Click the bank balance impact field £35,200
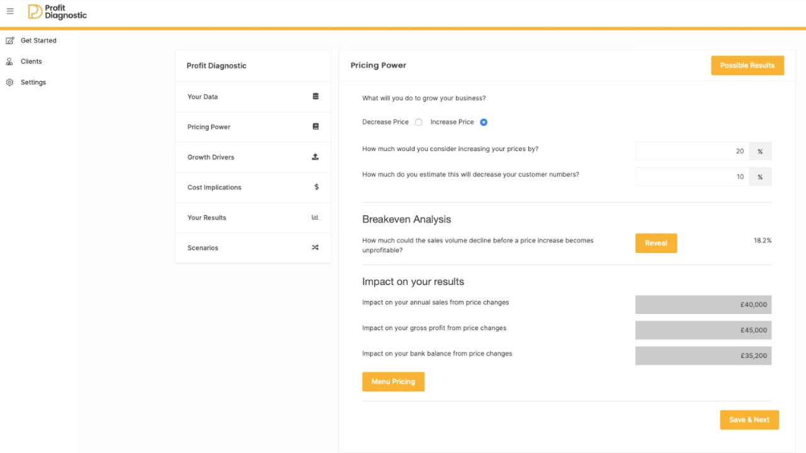 [703, 355]
